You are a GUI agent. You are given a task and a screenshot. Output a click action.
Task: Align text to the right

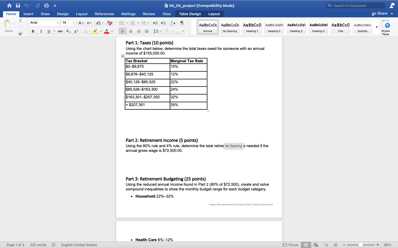139,31
